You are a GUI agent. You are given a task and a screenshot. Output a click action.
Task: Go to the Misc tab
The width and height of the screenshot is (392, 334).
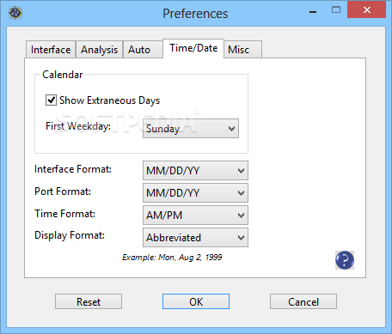242,50
